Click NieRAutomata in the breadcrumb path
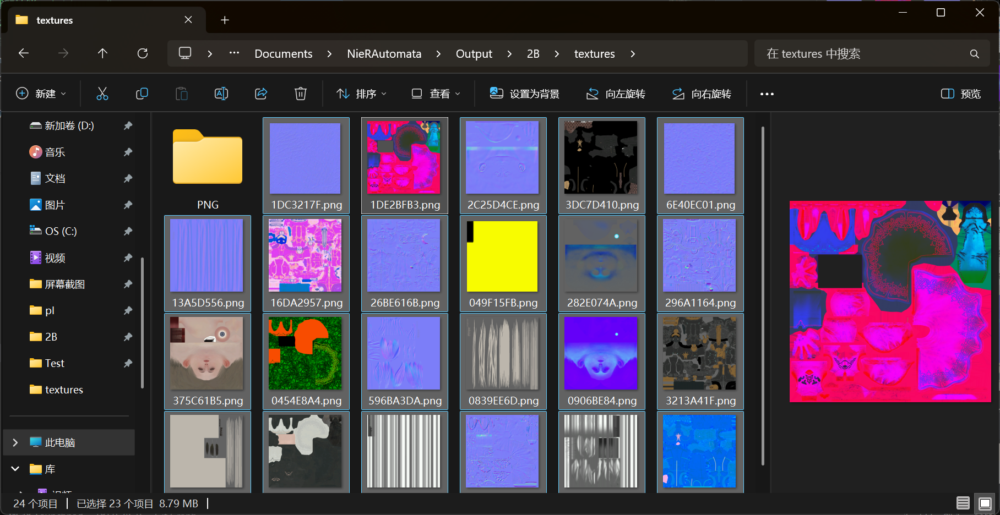1000x515 pixels. pos(384,54)
